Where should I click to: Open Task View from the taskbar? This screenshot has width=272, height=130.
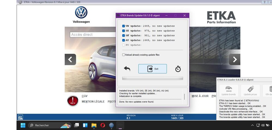(77, 125)
